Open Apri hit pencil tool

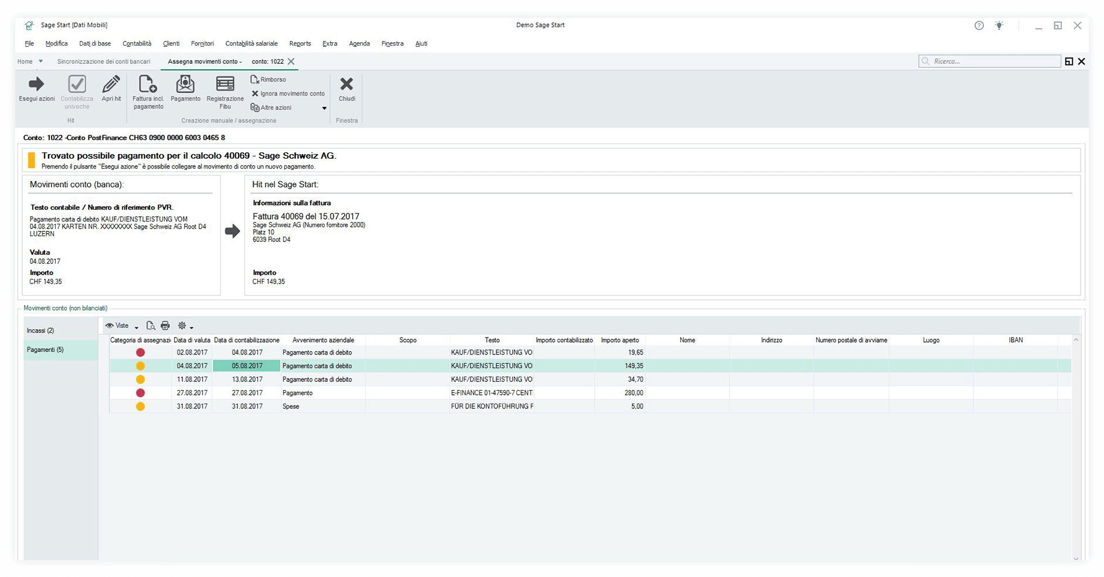[x=111, y=89]
